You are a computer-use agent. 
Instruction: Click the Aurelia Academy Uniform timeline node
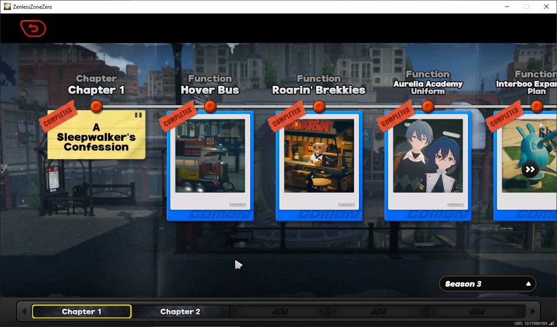pyautogui.click(x=428, y=106)
